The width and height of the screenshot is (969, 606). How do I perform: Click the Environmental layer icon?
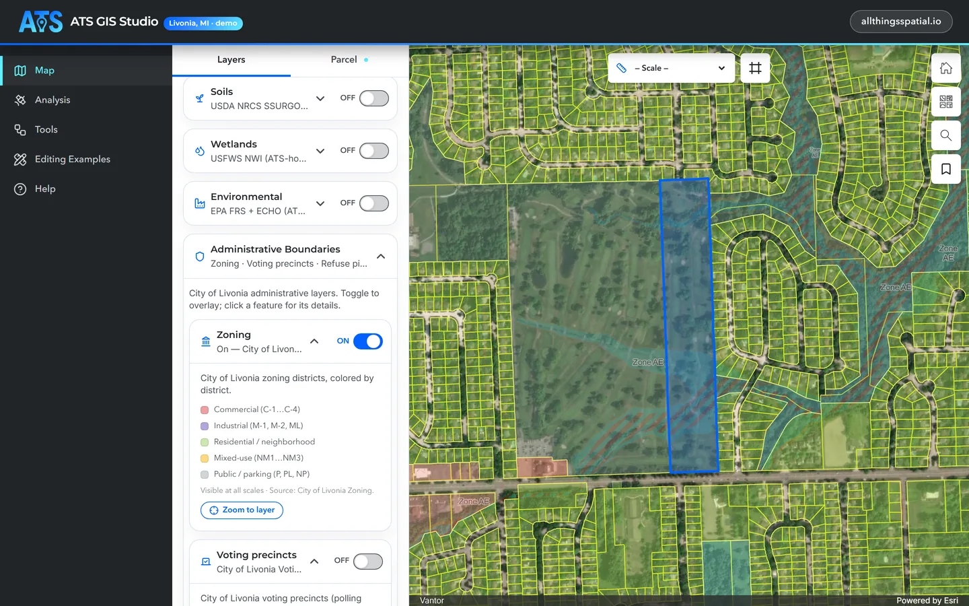pyautogui.click(x=200, y=203)
